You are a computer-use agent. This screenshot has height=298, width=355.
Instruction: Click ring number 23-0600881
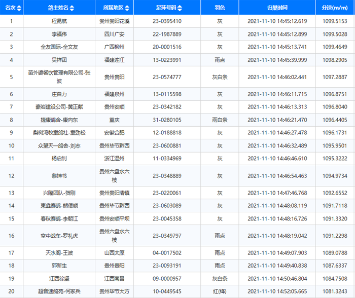pyautogui.click(x=167, y=145)
